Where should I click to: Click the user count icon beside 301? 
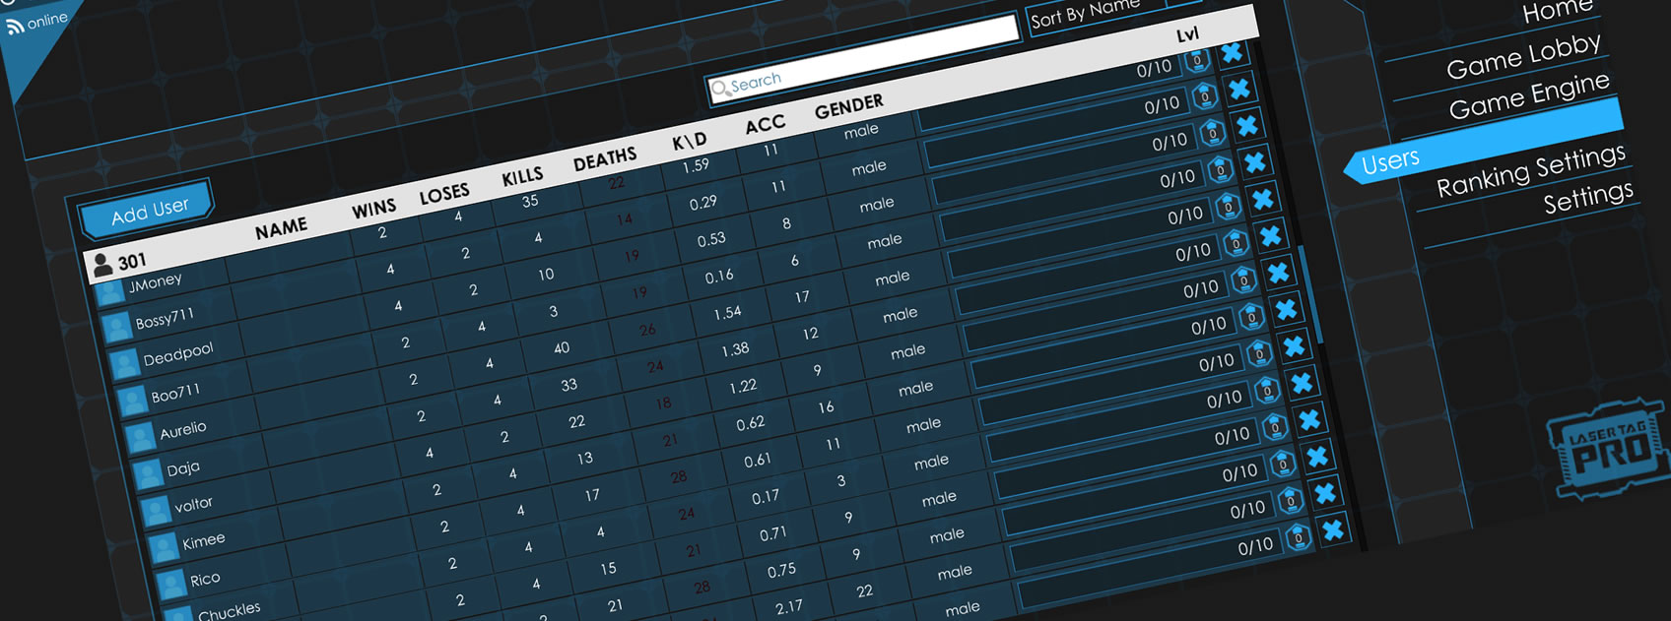point(101,265)
